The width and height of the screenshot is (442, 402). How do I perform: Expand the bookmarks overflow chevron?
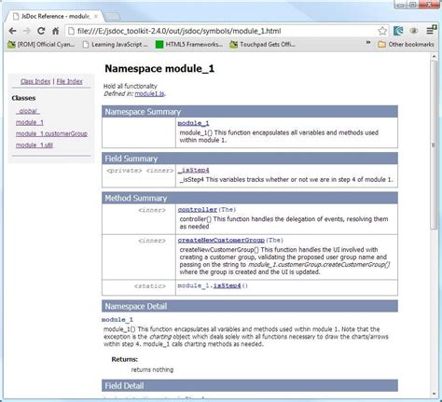click(368, 43)
